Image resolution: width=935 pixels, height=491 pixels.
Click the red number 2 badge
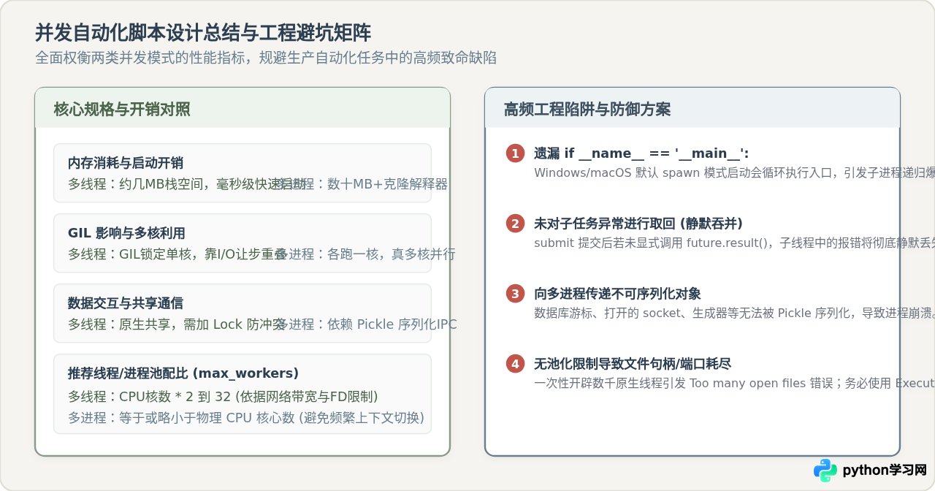tap(516, 224)
